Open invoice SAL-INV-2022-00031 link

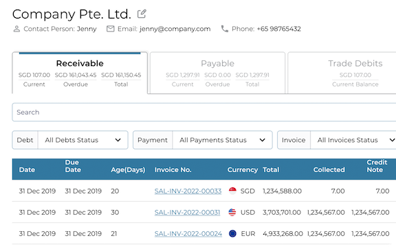coord(187,213)
